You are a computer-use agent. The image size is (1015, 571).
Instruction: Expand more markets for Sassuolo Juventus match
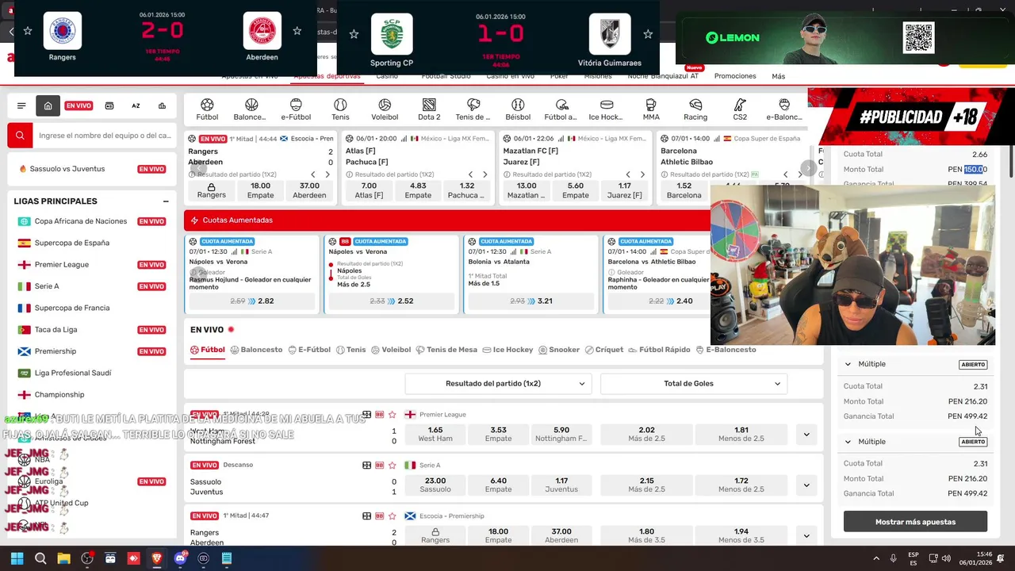(806, 485)
